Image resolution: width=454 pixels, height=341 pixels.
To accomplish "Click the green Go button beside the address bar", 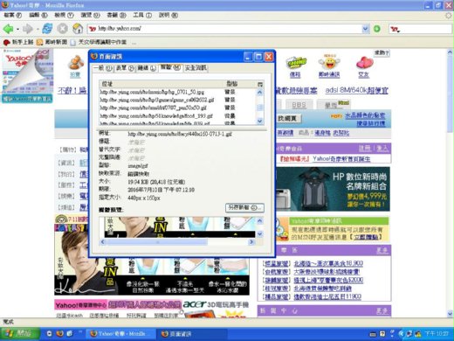I will pos(377,29).
